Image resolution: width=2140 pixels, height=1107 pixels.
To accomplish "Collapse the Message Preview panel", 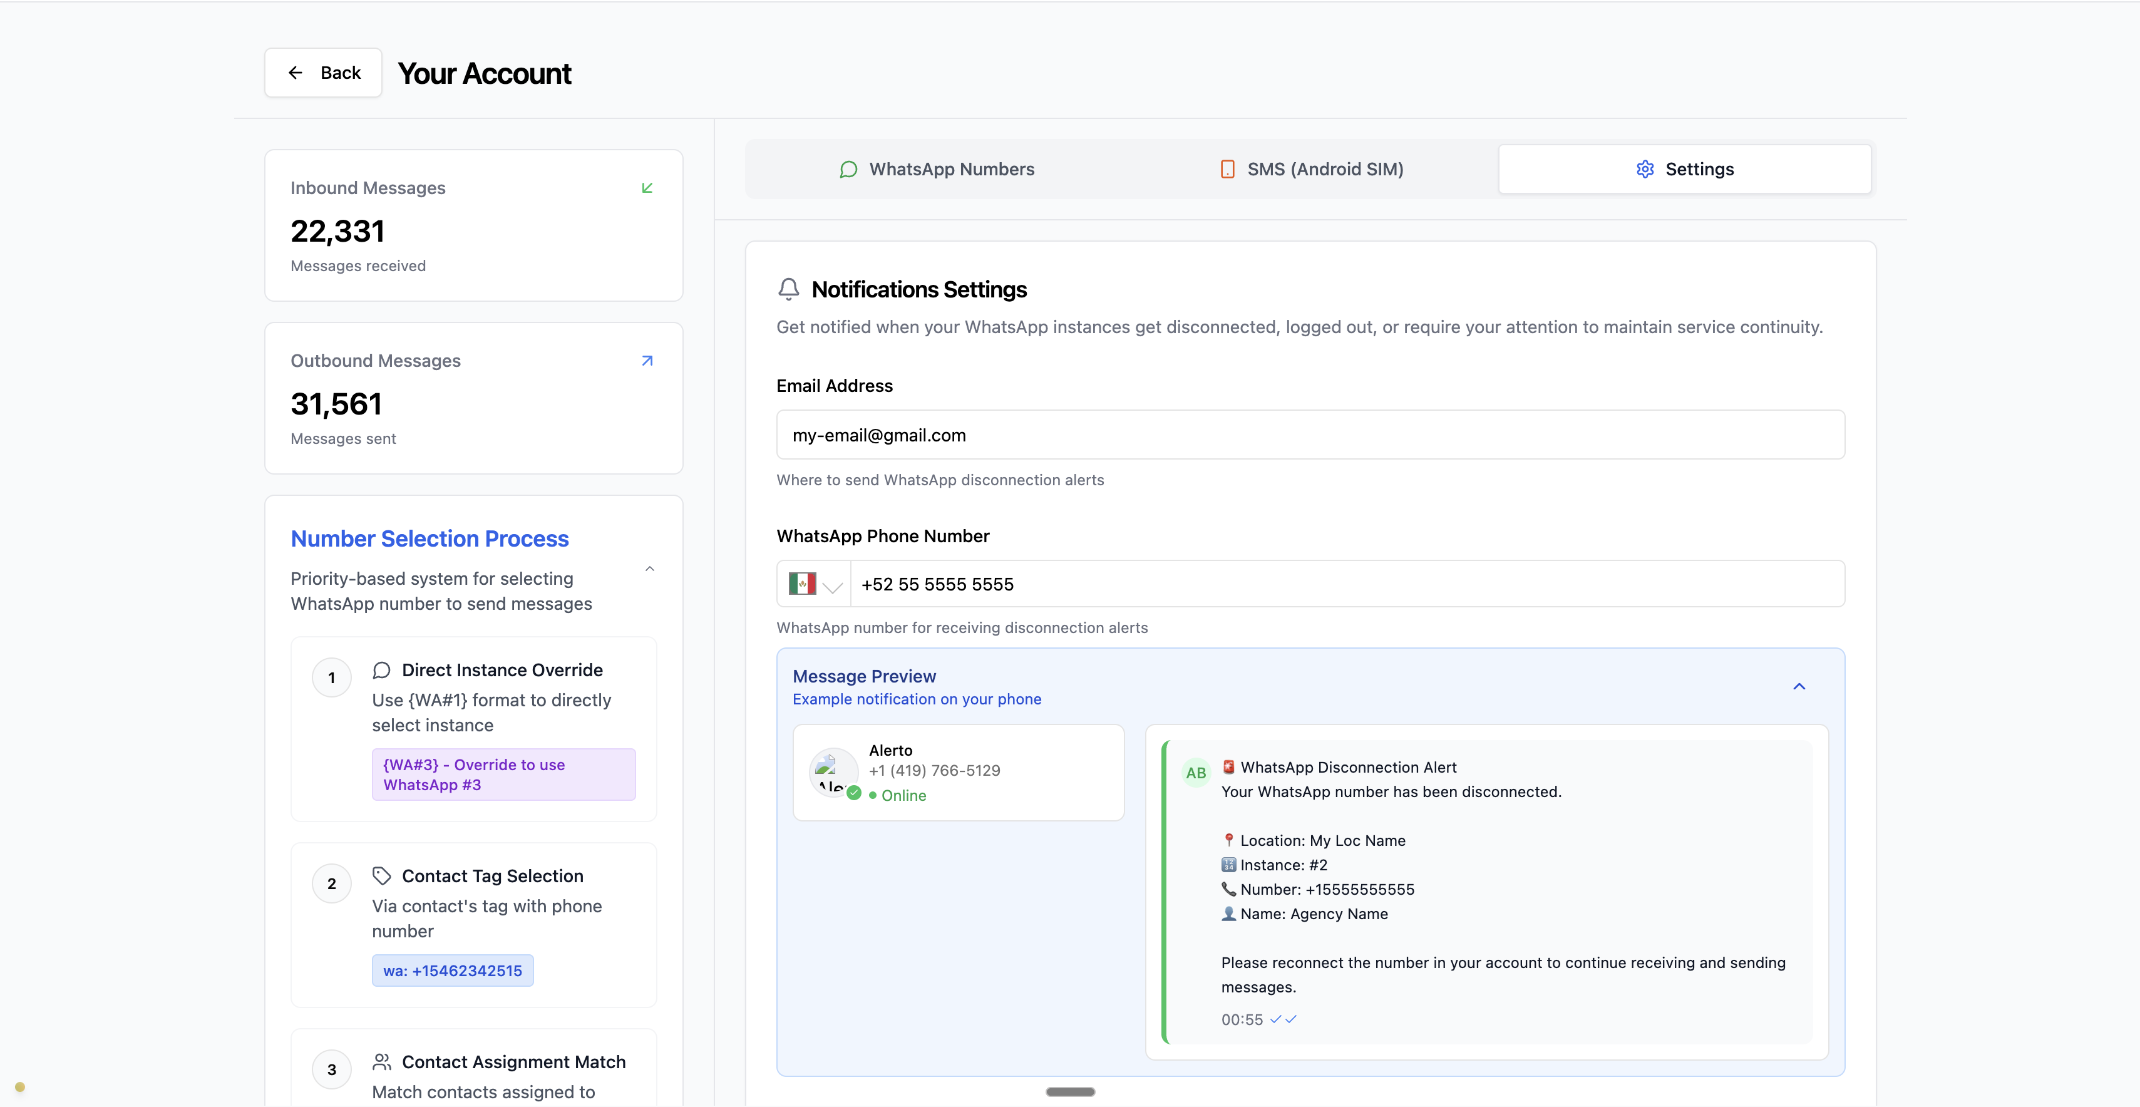I will (1799, 686).
